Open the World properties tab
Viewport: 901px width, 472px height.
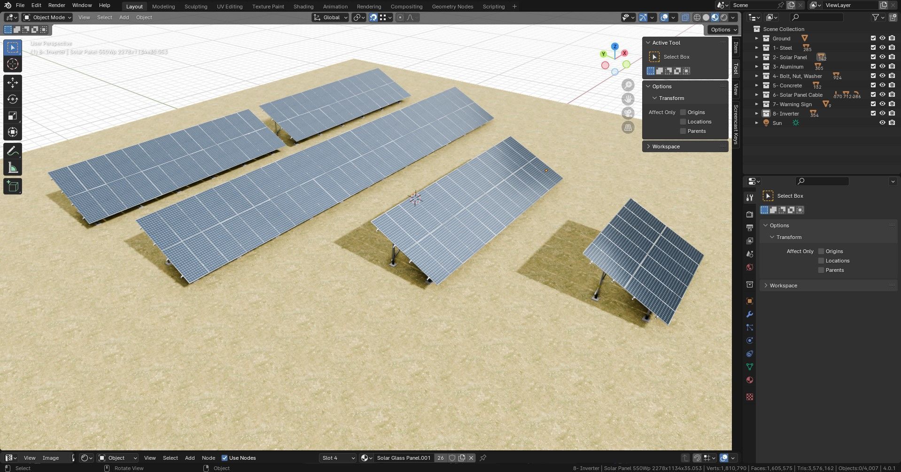750,267
